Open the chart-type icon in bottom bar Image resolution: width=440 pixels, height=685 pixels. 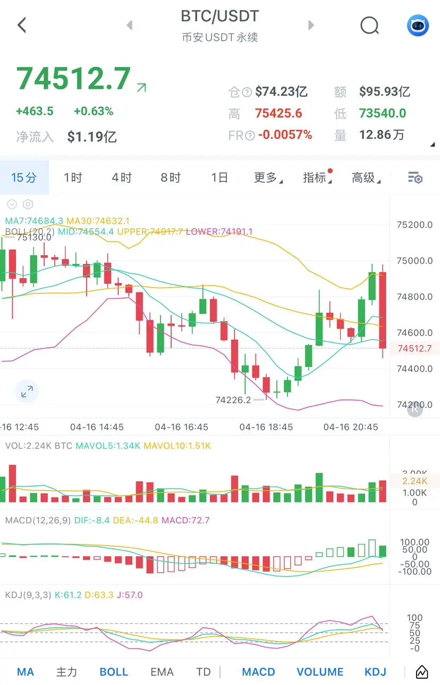point(422,672)
